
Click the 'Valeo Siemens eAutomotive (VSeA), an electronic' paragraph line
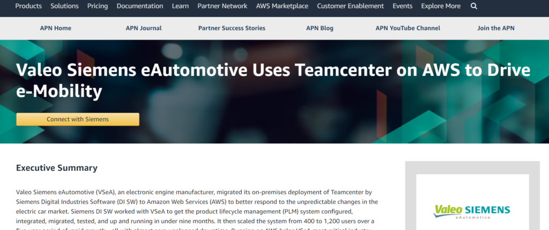194,192
